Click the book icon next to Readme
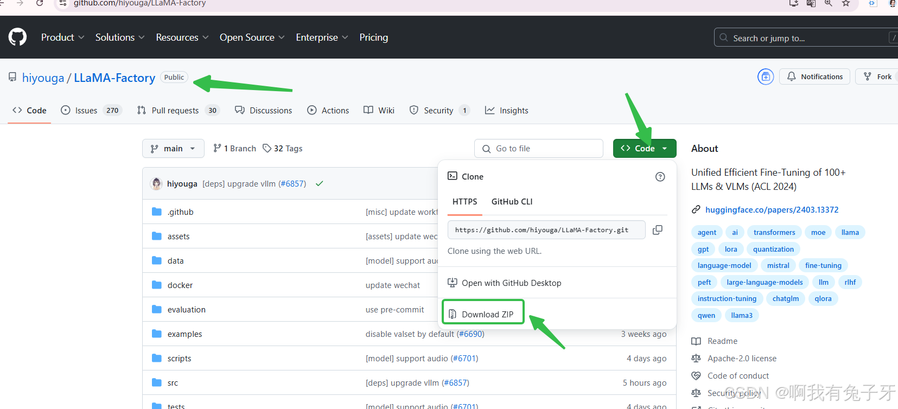This screenshot has height=409, width=898. coord(696,341)
